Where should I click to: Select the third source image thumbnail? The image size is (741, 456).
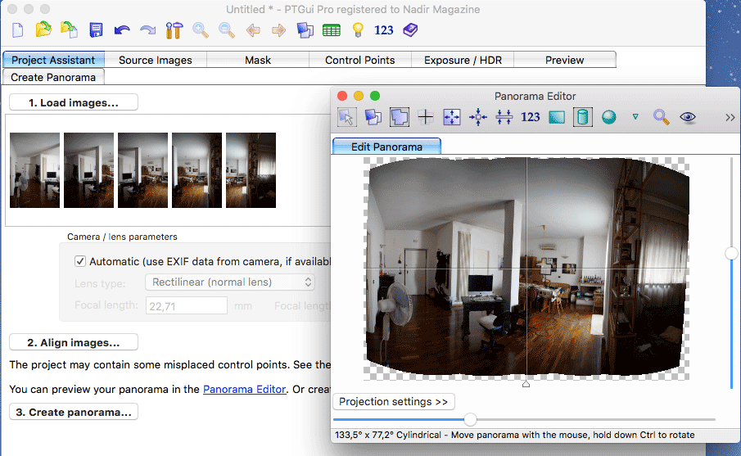pos(142,170)
